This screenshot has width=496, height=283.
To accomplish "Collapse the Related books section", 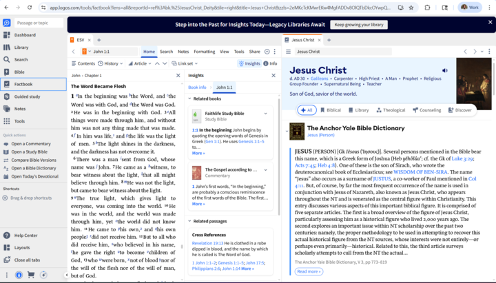I will (190, 98).
